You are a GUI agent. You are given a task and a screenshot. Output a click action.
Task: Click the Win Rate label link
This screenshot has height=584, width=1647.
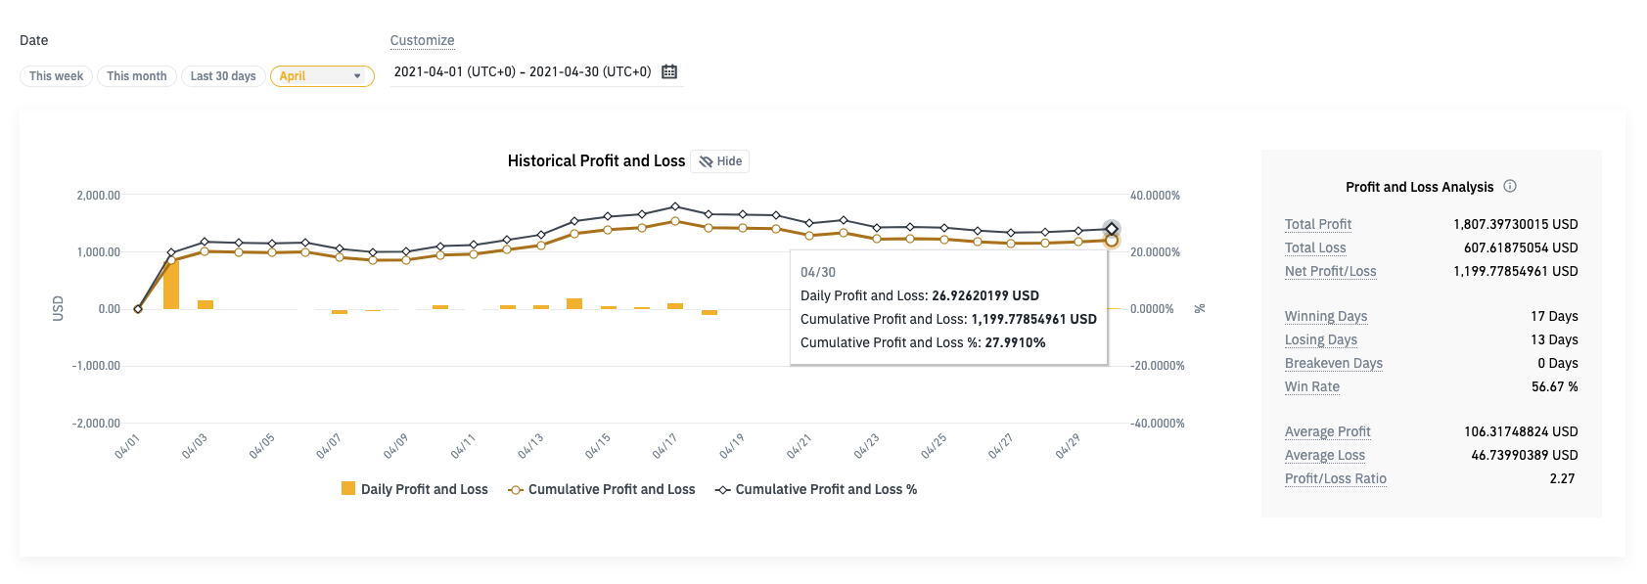click(1311, 386)
